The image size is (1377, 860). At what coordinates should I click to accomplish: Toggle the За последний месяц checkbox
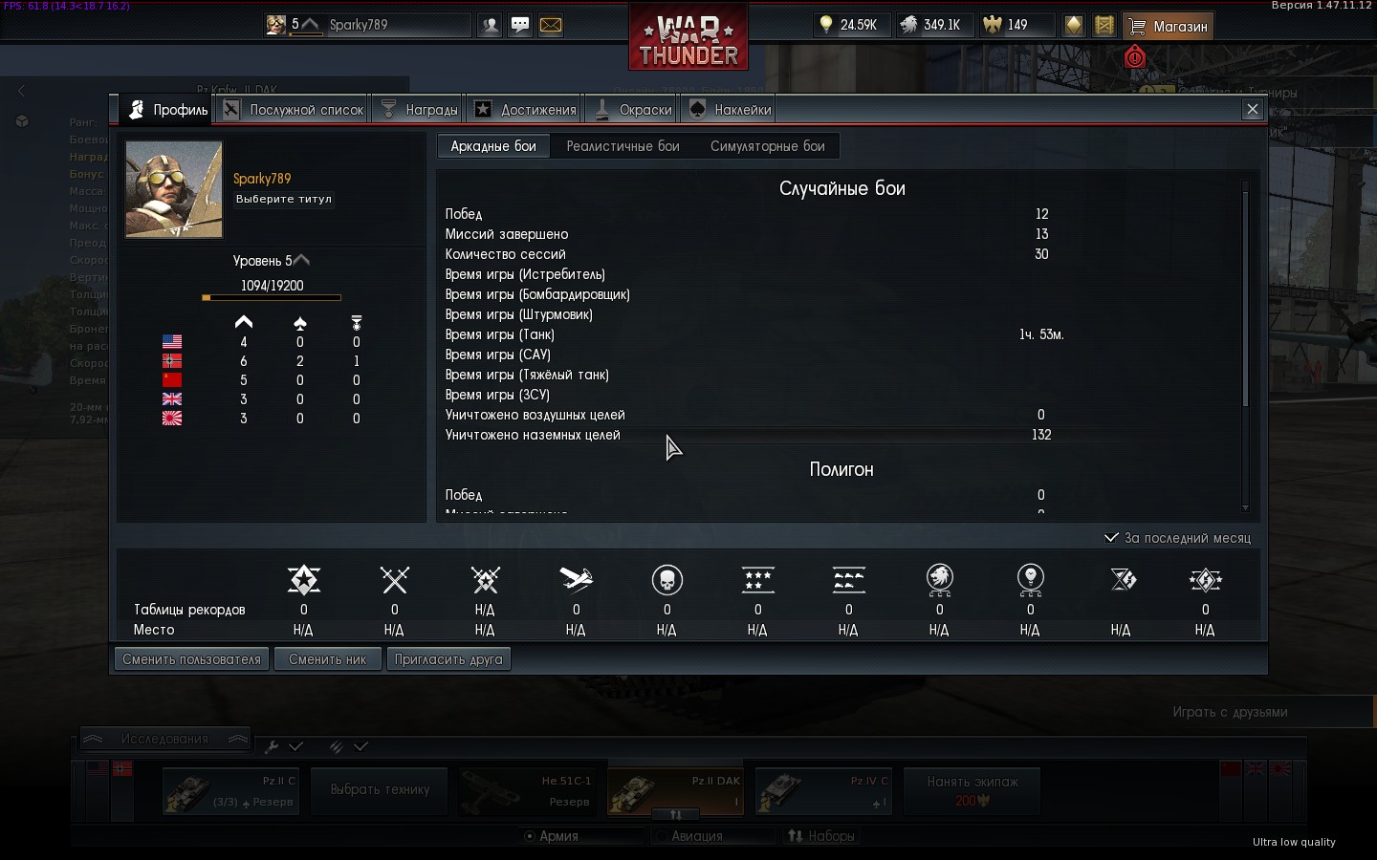(1111, 537)
